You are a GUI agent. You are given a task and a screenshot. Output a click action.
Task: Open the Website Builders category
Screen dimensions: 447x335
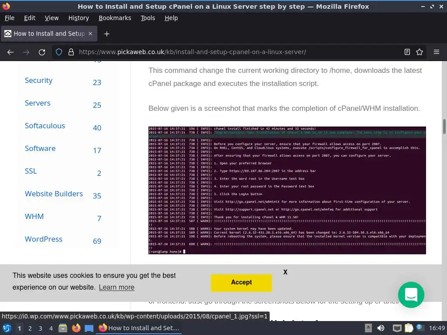54,194
